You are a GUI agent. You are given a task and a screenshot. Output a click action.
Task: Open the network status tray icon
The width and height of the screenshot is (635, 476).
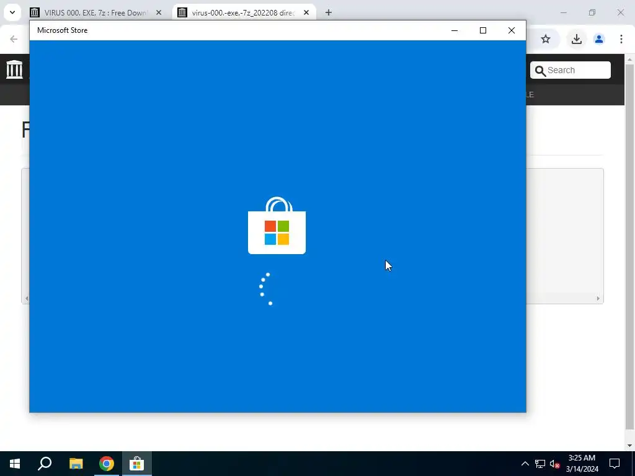point(540,464)
